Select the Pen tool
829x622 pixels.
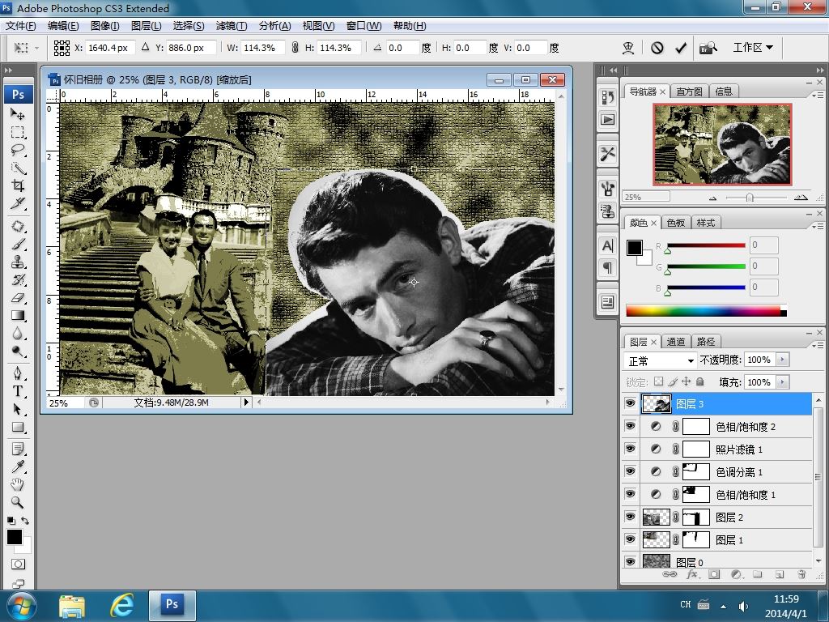pos(18,373)
